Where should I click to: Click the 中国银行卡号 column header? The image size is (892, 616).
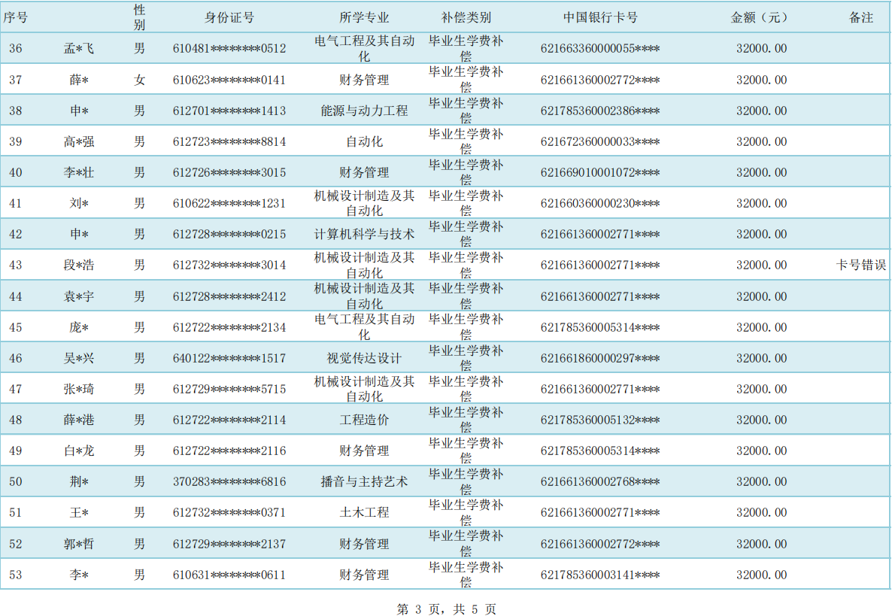tap(600, 17)
